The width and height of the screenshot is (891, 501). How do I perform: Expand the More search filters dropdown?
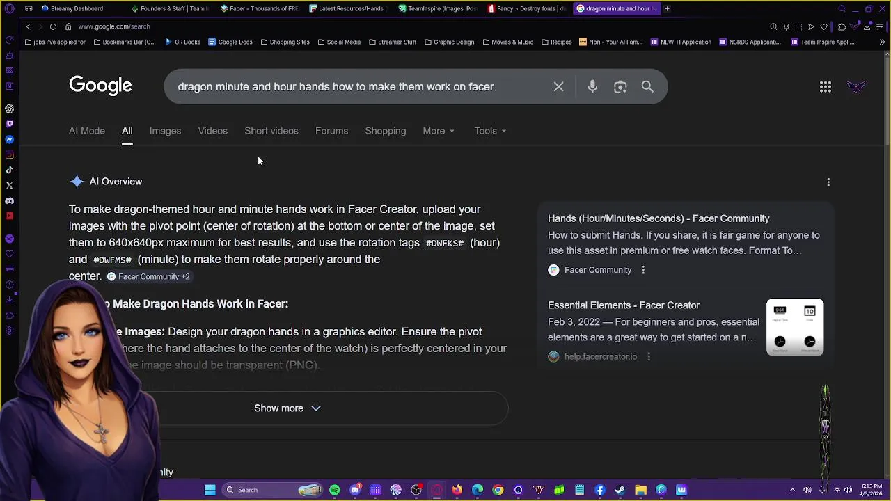[x=439, y=131]
